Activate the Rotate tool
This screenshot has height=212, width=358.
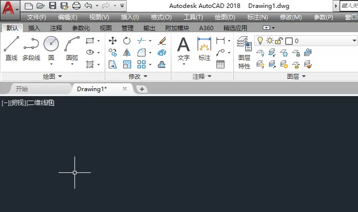click(x=127, y=41)
